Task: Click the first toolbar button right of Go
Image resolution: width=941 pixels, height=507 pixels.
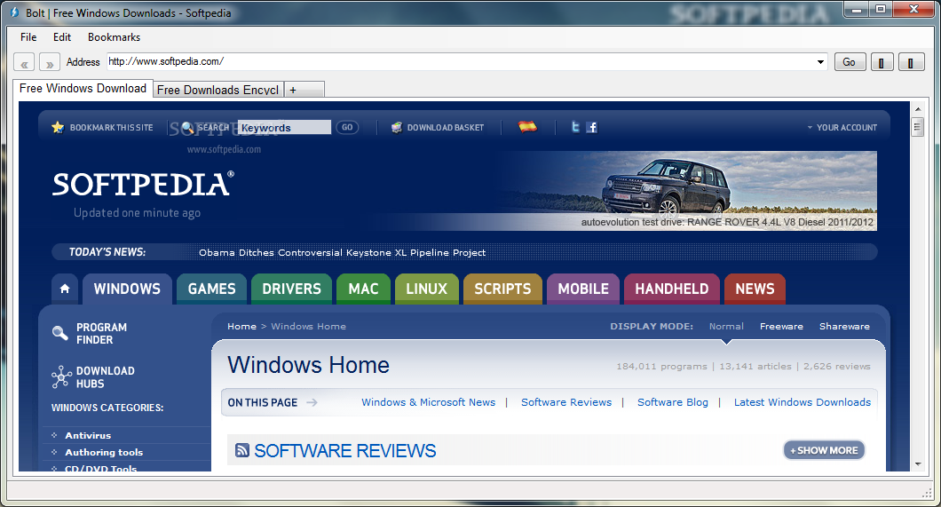Action: click(881, 62)
